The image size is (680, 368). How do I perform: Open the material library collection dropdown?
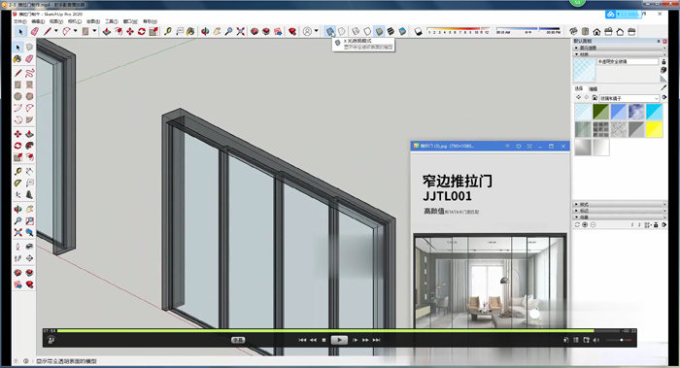tap(629, 98)
